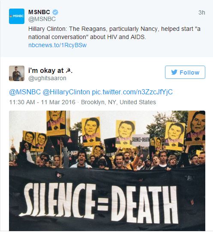Click the @MSNBC mention in the reply
The height and width of the screenshot is (232, 213).
(25, 92)
